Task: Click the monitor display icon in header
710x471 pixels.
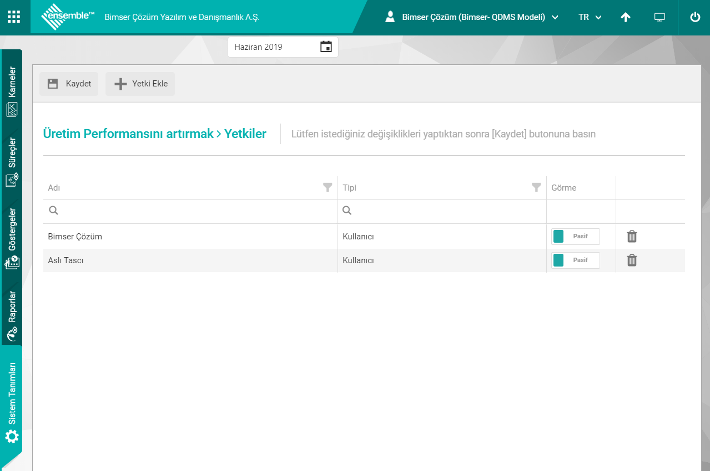Action: pos(659,17)
